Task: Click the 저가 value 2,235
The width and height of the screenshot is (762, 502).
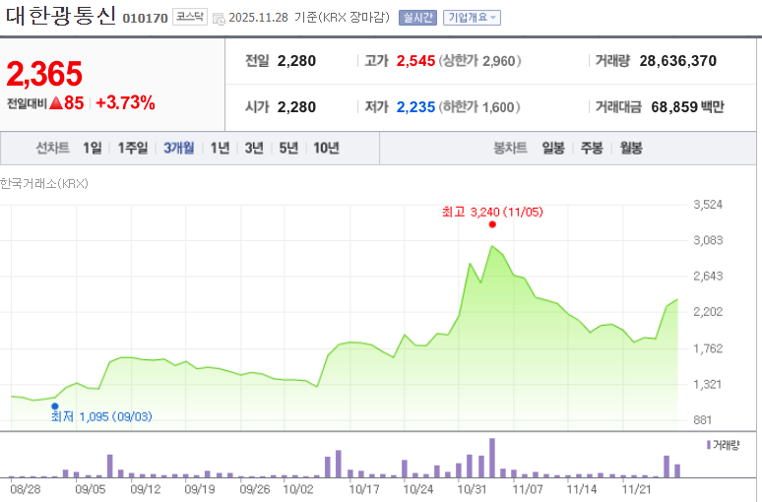Action: [415, 107]
